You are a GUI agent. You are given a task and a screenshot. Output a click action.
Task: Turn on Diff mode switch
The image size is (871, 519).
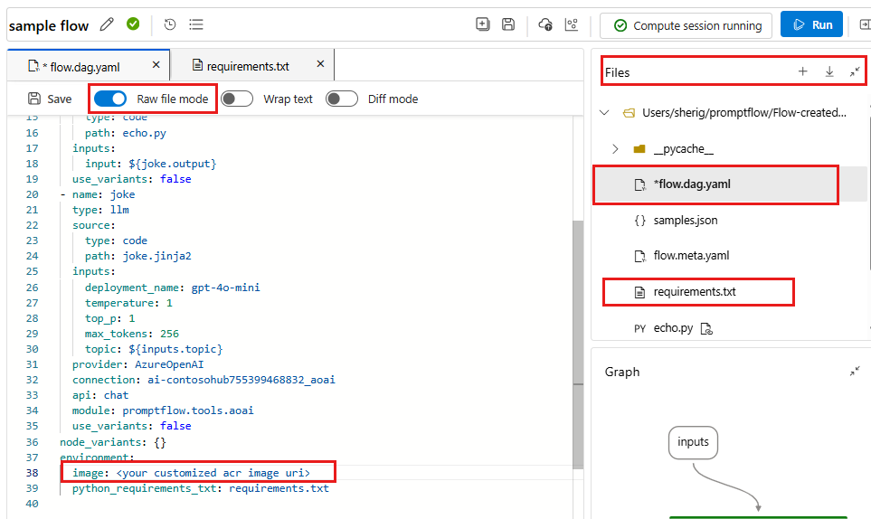pyautogui.click(x=342, y=99)
